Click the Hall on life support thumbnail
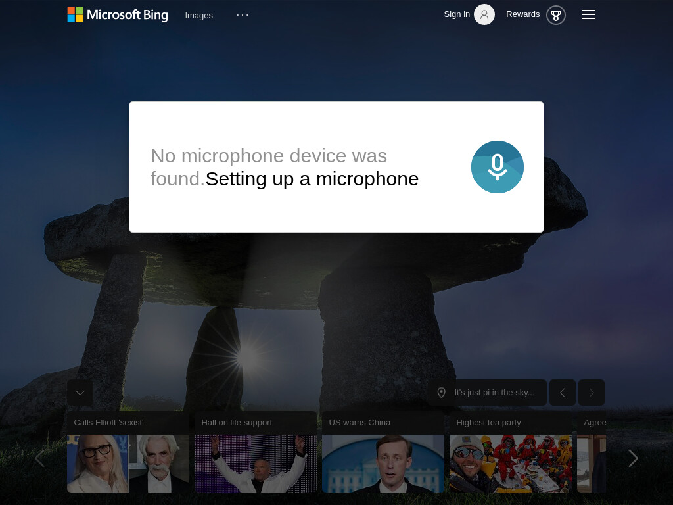Viewport: 673px width, 505px height. [256, 464]
